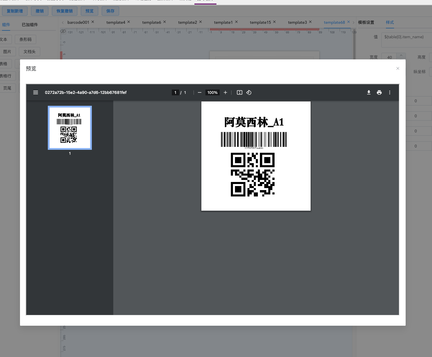Close the template15 tab
The height and width of the screenshot is (357, 432).
point(274,22)
